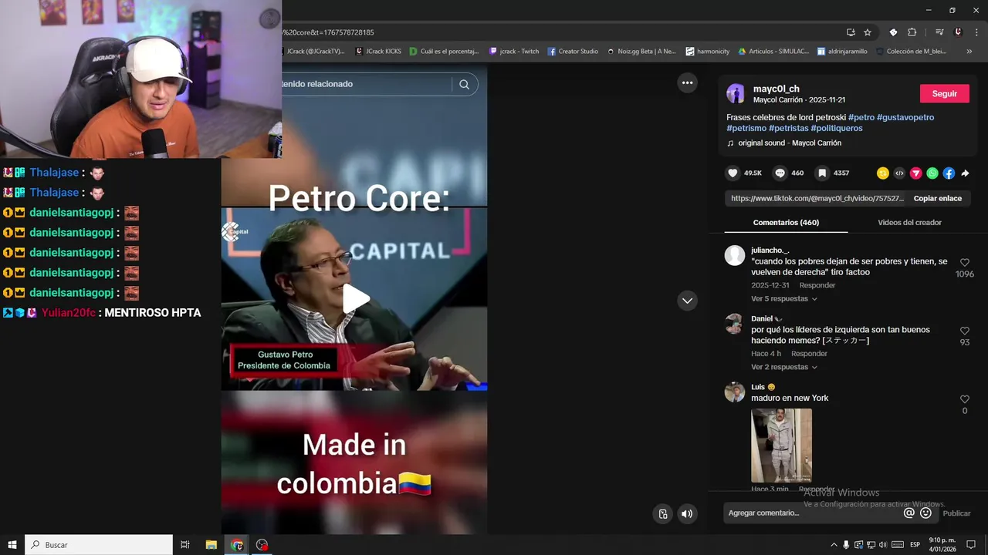Open the Windows Start button
The width and height of the screenshot is (988, 555).
click(12, 545)
